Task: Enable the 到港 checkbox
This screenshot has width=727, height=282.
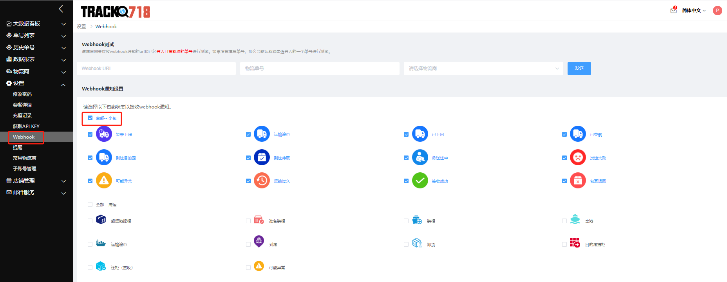Action: click(248, 244)
